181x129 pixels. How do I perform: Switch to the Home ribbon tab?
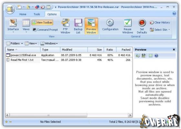click(23, 14)
